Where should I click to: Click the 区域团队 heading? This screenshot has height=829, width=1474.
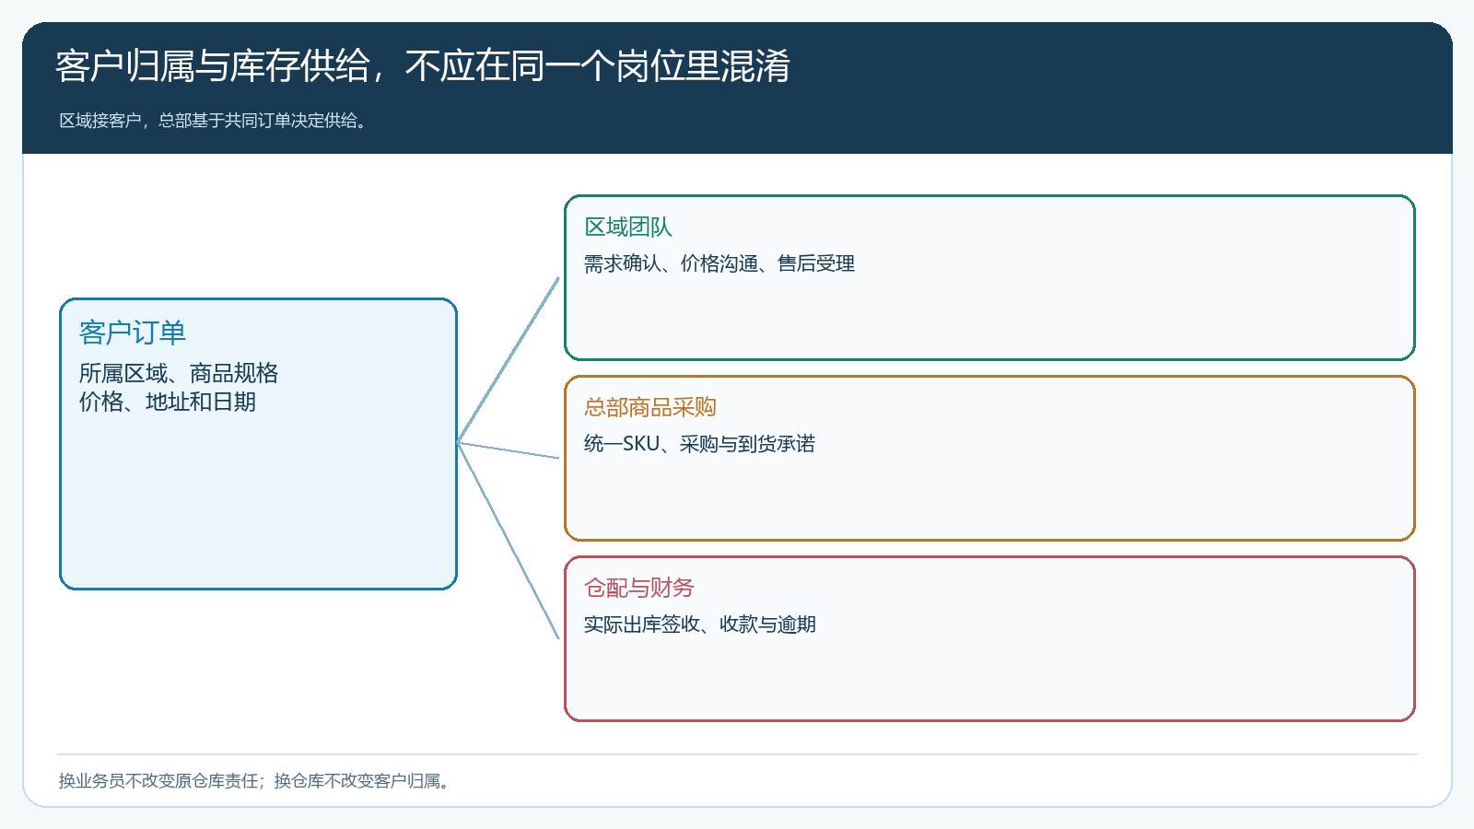point(628,227)
